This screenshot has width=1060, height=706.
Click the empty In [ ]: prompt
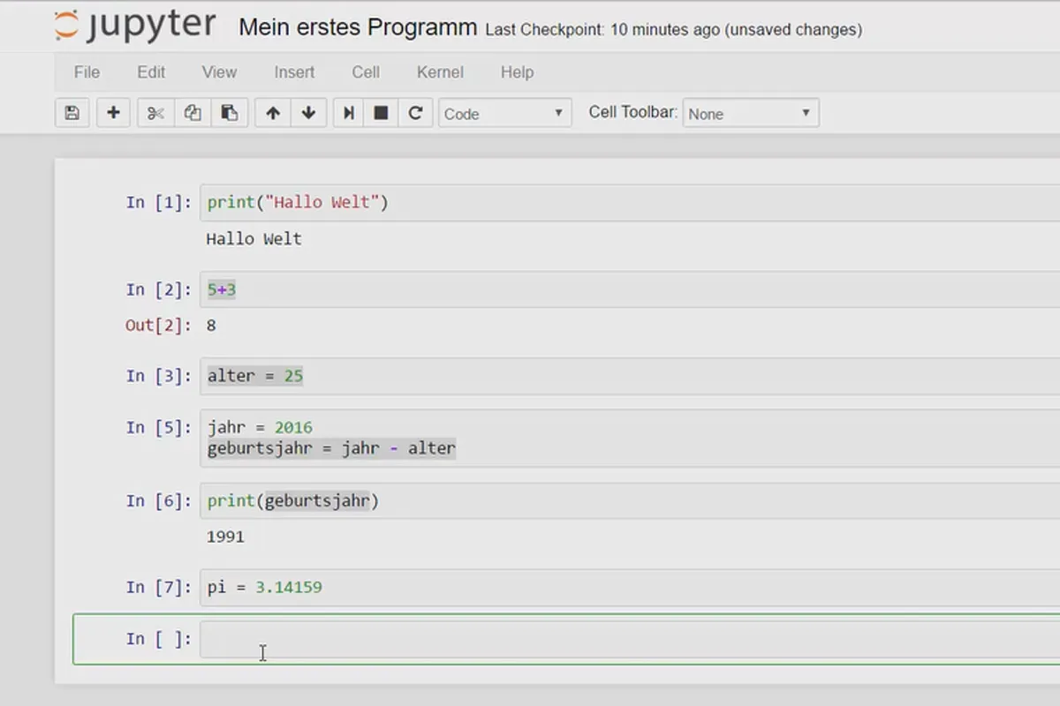159,639
